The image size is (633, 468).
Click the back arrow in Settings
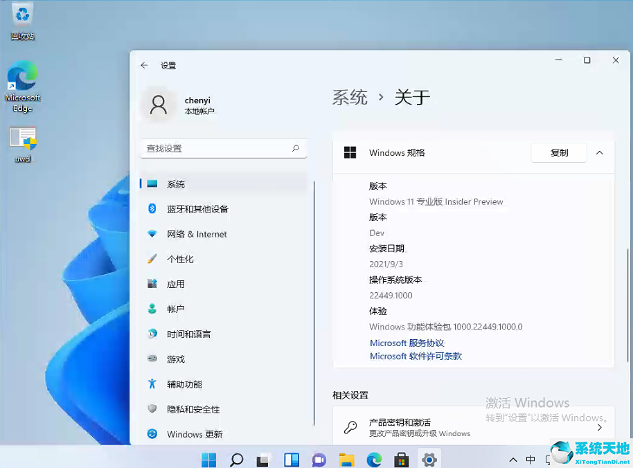pyautogui.click(x=144, y=65)
